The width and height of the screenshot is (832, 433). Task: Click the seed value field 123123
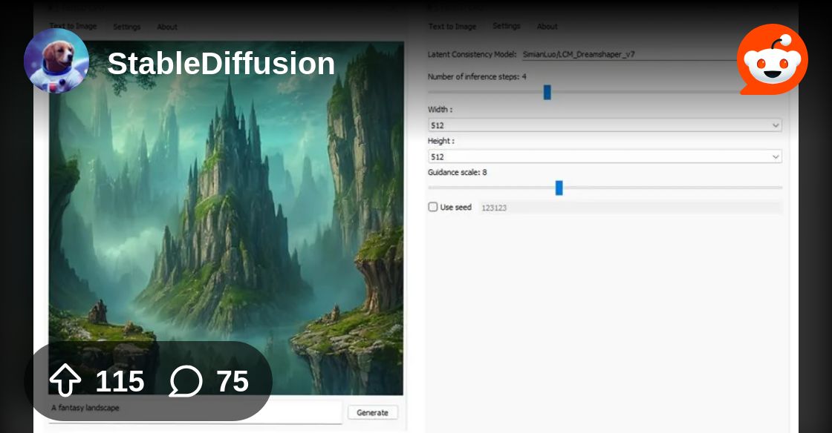point(494,208)
